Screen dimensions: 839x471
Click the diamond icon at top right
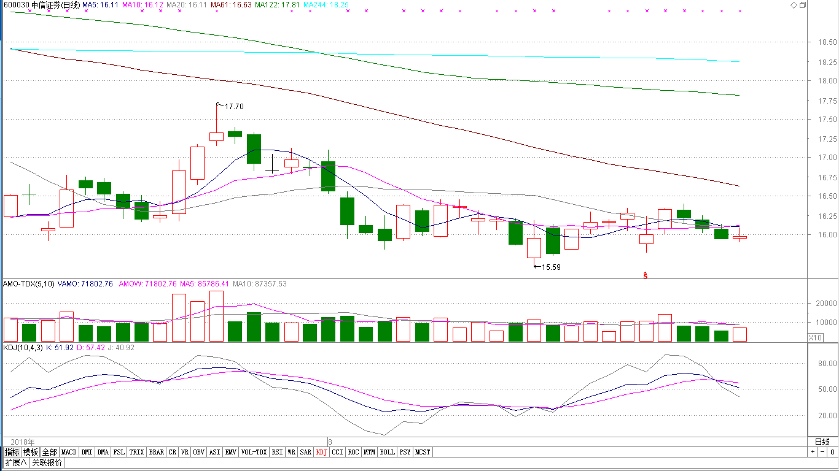tap(794, 5)
